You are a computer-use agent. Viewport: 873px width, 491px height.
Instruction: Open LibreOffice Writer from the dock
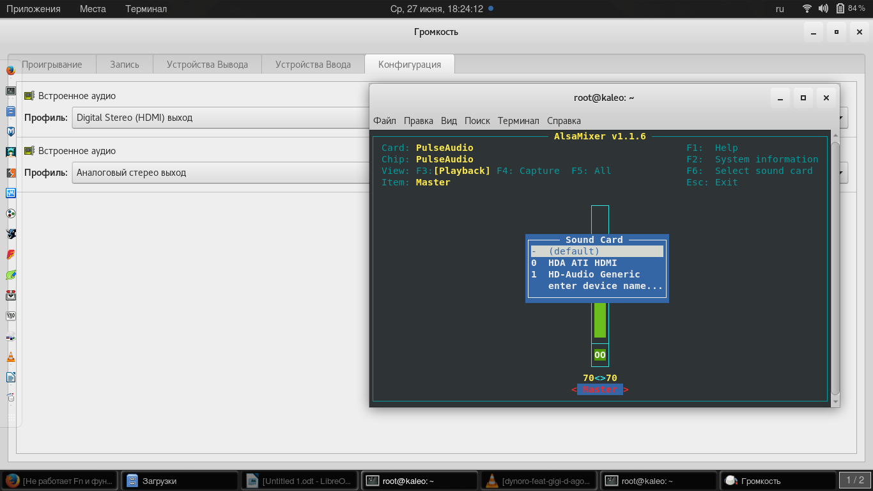point(11,377)
